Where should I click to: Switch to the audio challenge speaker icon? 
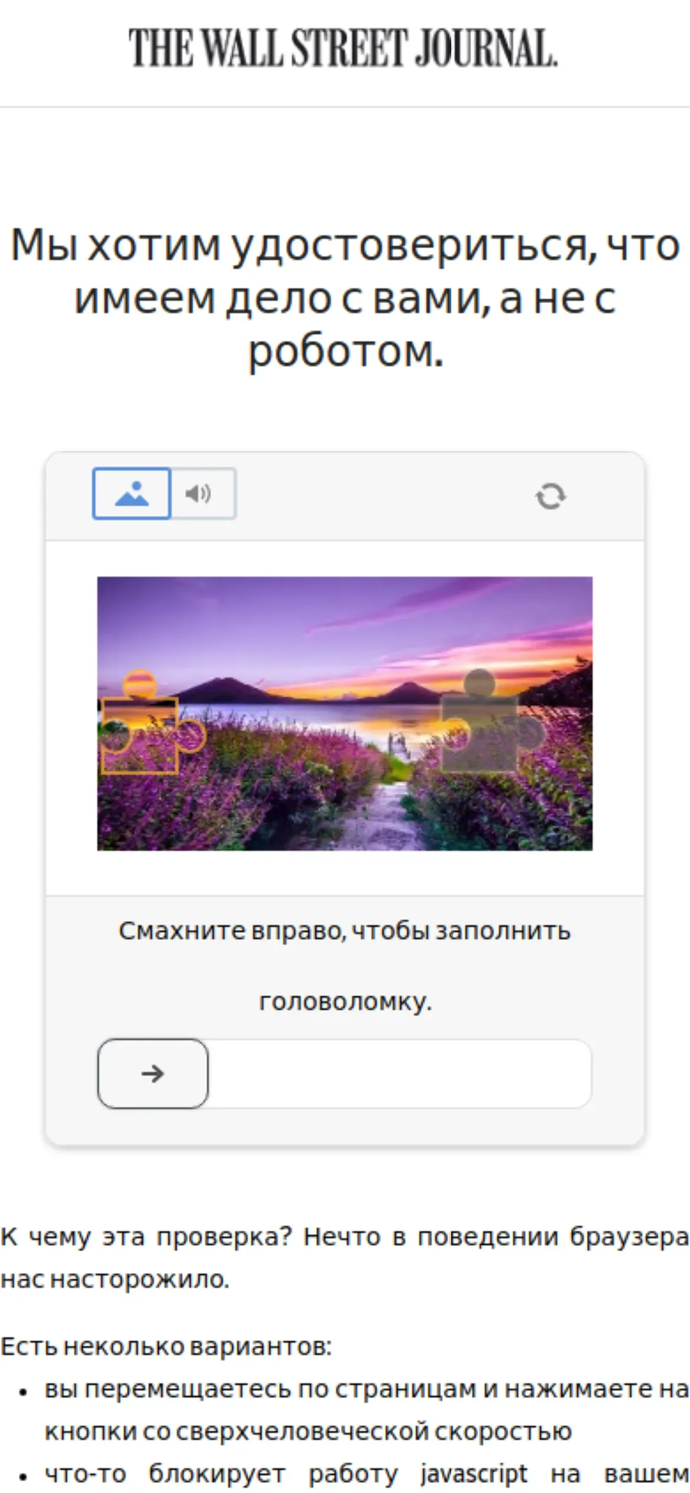pyautogui.click(x=203, y=494)
